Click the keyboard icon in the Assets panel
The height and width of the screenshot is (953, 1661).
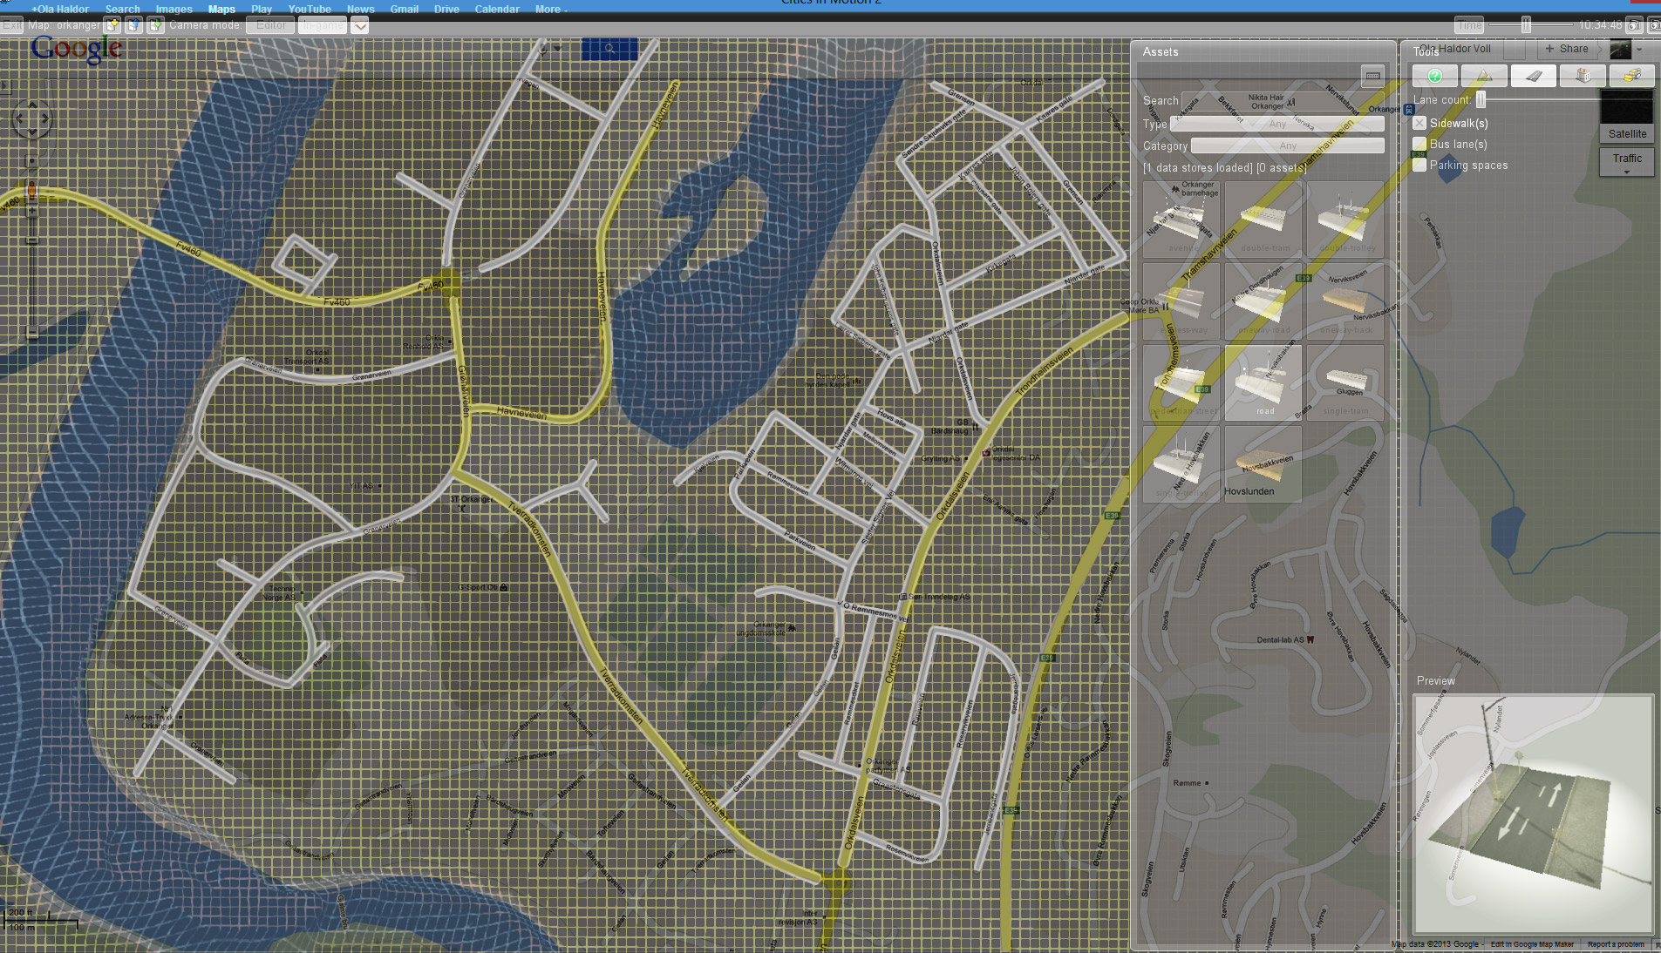click(x=1373, y=77)
